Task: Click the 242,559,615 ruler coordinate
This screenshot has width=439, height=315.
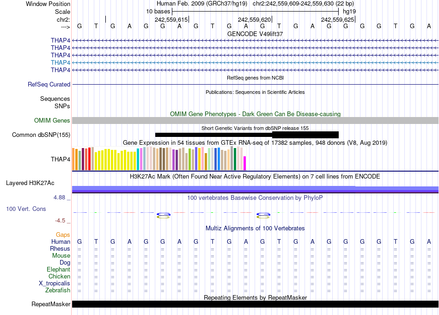Action: [171, 19]
